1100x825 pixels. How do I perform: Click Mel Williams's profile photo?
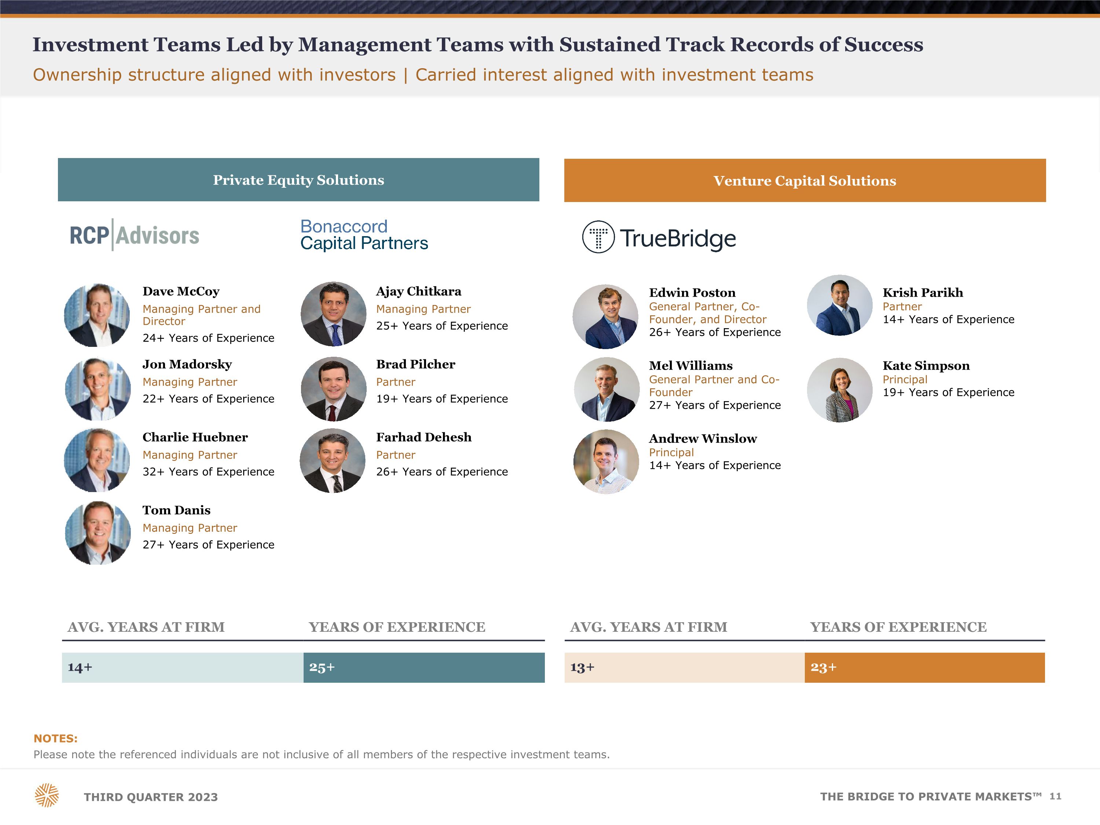pos(607,390)
